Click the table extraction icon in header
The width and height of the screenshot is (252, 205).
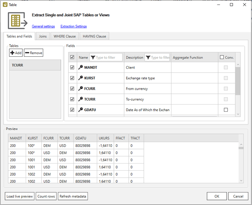(x=18, y=21)
